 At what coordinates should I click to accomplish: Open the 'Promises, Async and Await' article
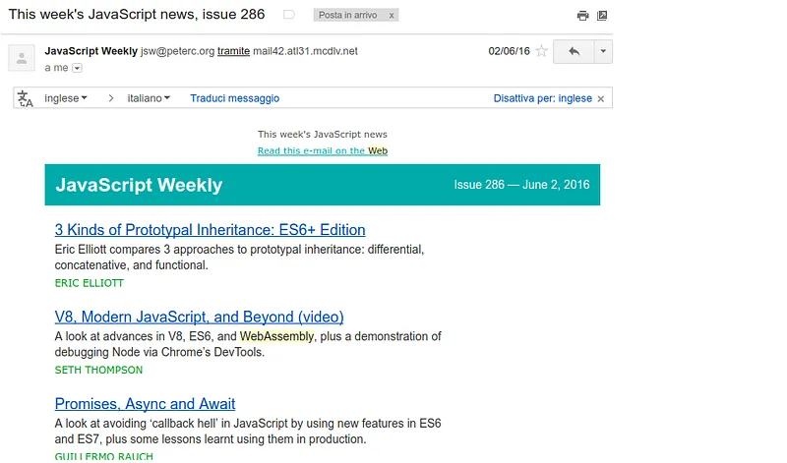pos(145,404)
